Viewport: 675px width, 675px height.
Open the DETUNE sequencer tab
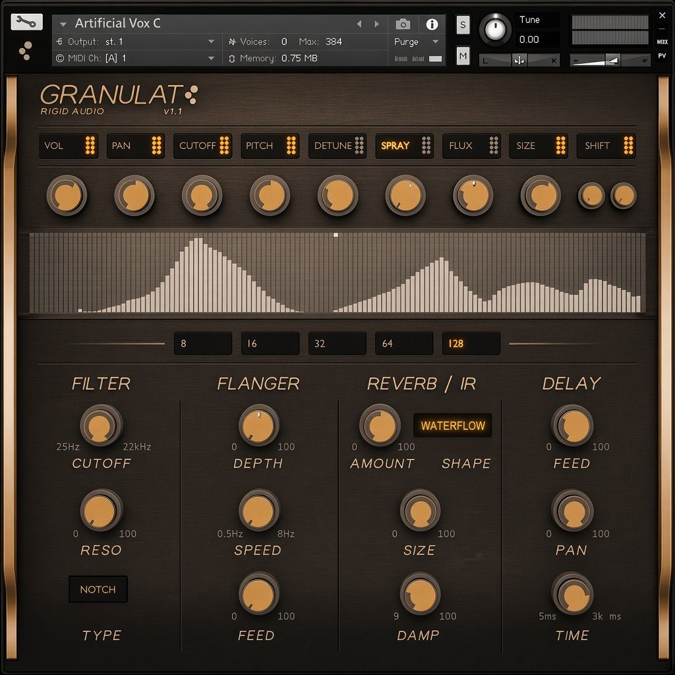[337, 146]
